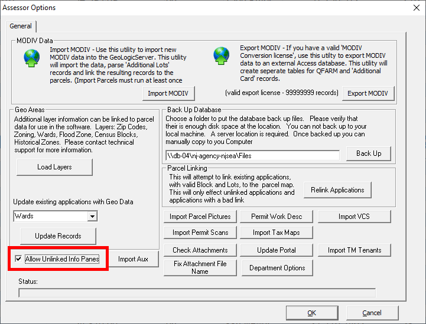Image resolution: width=426 pixels, height=324 pixels.
Task: Click the Import Aux button
Action: (133, 259)
